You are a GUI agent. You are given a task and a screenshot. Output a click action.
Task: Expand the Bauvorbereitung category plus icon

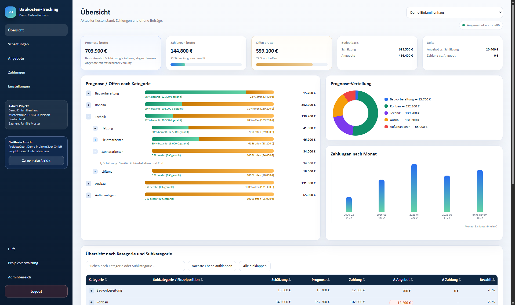click(x=89, y=93)
